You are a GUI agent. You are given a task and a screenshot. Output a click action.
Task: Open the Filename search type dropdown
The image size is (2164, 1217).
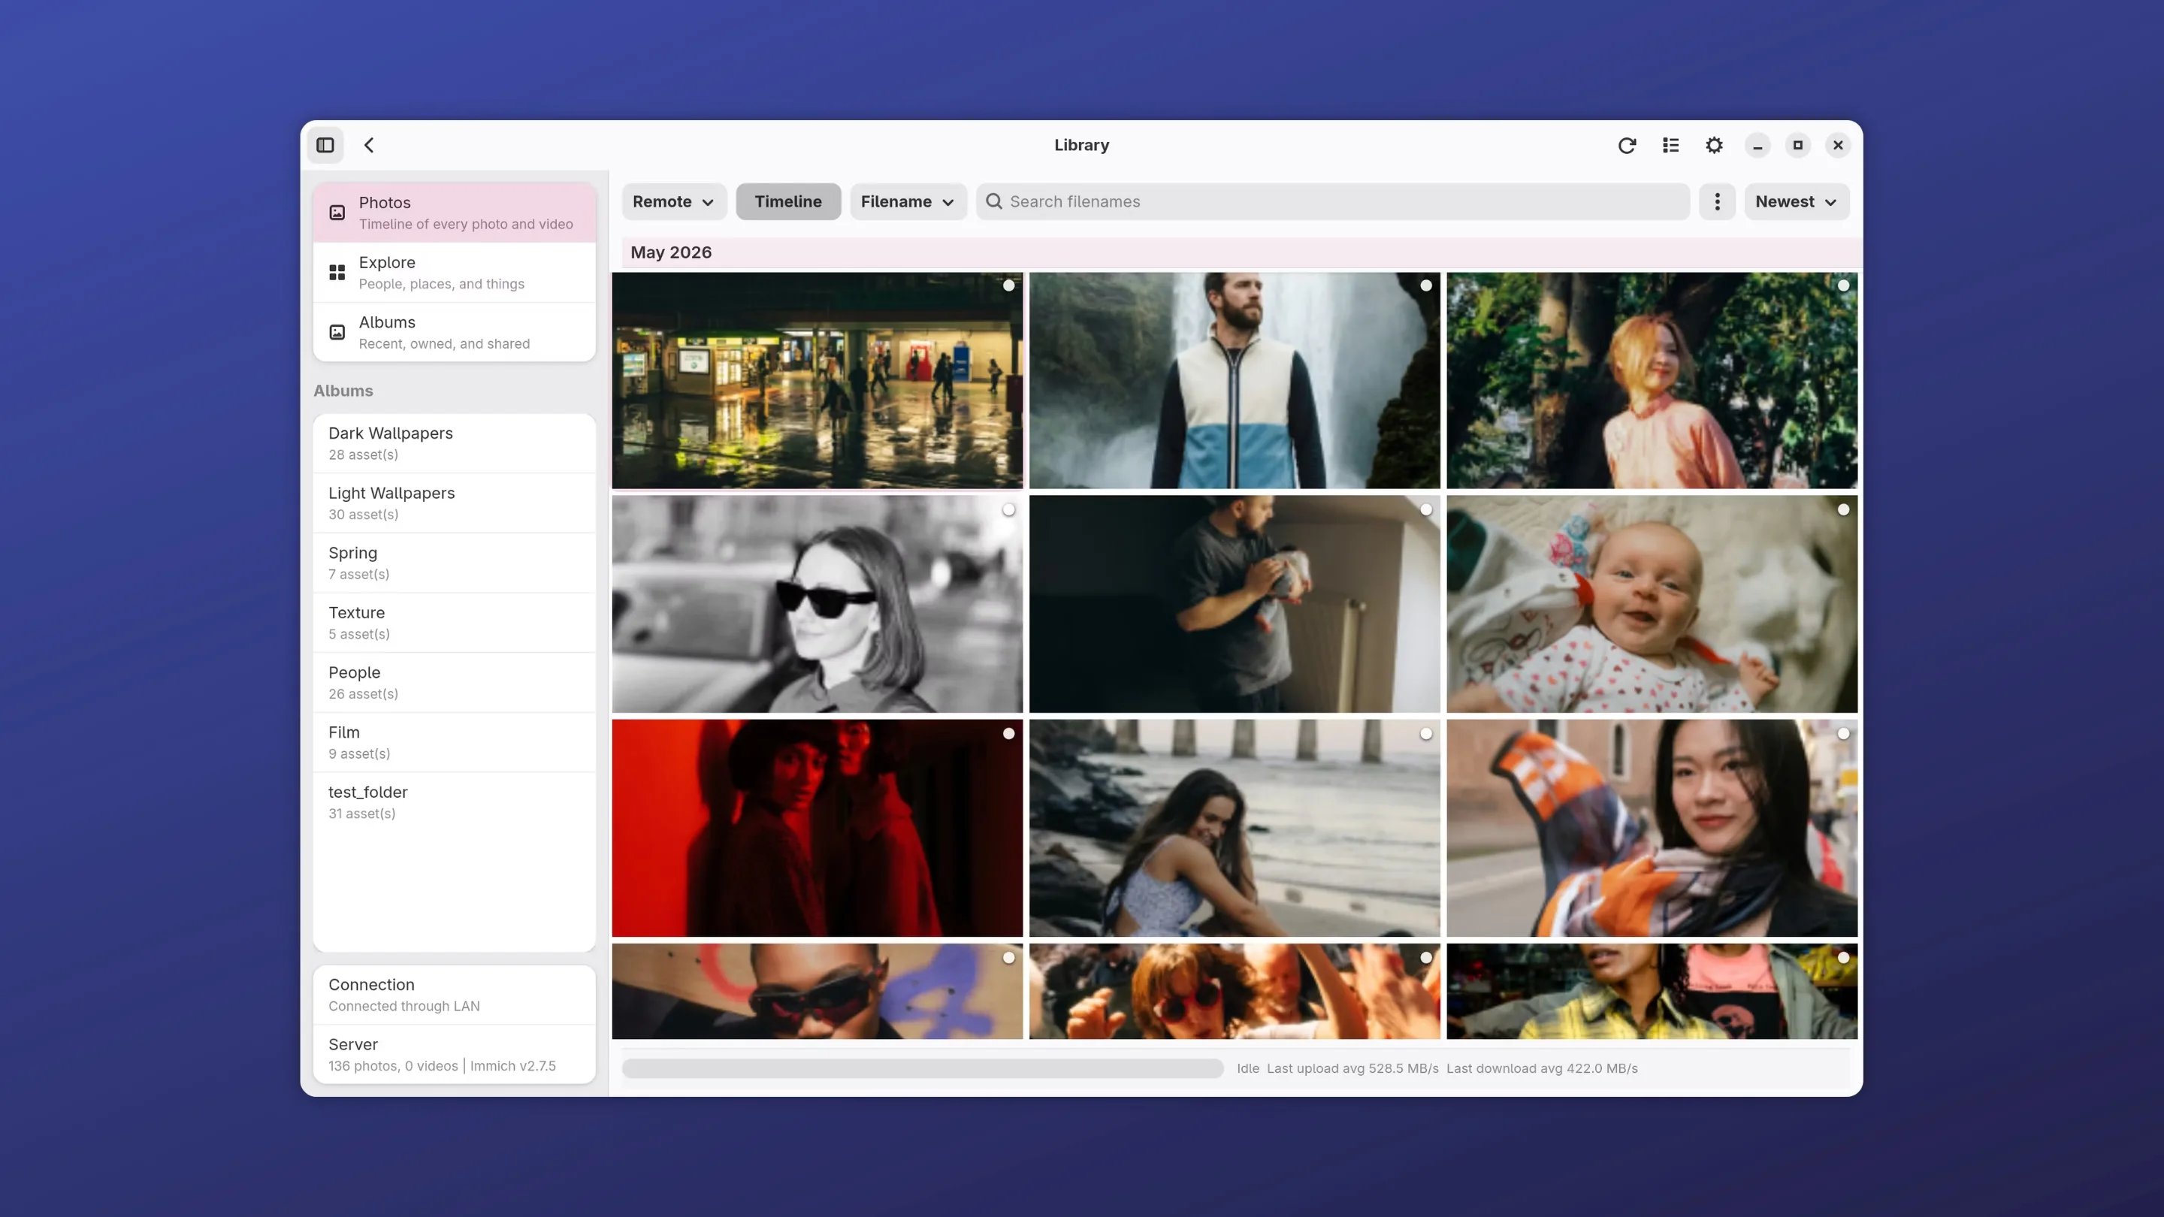907,201
